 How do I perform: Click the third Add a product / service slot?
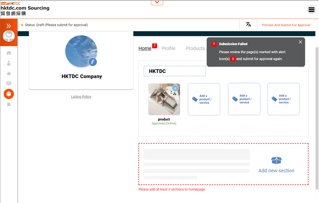pyautogui.click(x=283, y=99)
